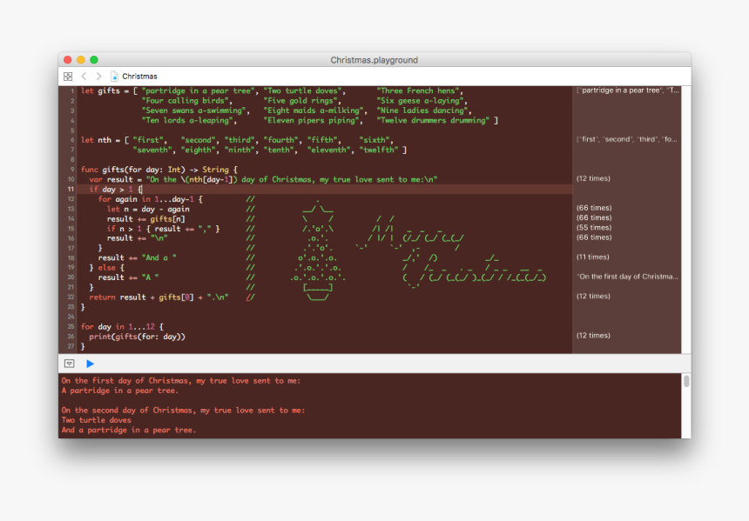Click the "Five gold rings" string literal
This screenshot has height=521, width=749.
point(301,101)
